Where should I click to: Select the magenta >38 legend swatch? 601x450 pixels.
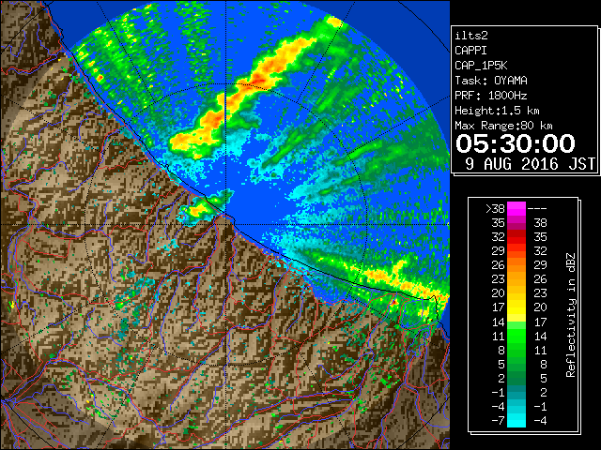[516, 209]
